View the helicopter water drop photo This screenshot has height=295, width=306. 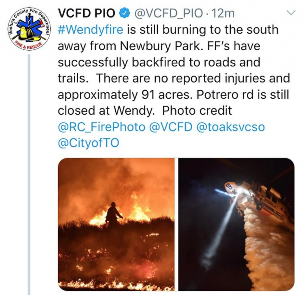click(236, 224)
